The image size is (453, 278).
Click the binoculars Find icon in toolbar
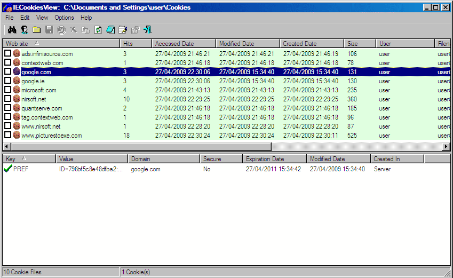tap(11, 30)
